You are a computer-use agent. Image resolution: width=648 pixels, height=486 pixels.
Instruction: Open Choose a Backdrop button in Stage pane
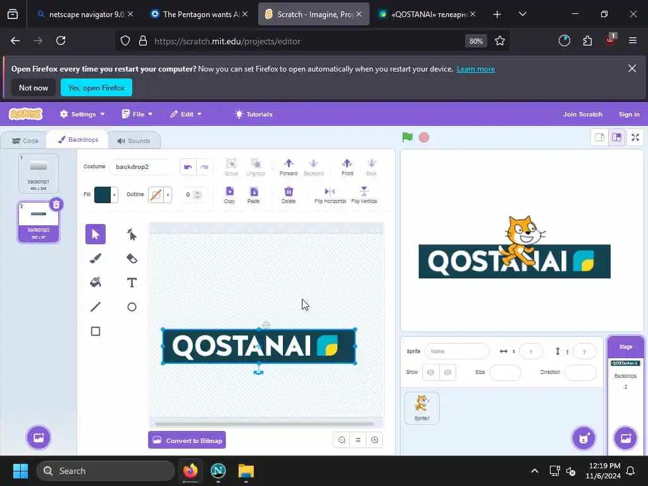[x=626, y=438]
